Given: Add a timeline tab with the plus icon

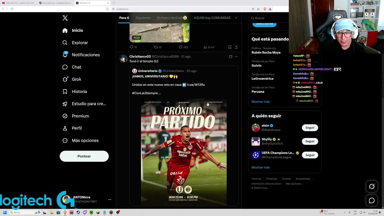Looking at the screenshot, I should tap(236, 18).
